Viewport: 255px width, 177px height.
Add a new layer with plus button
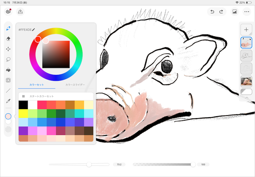point(246,30)
